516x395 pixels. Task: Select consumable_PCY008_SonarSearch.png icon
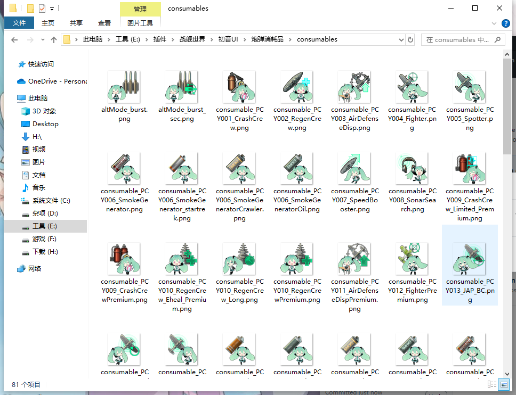click(412, 168)
